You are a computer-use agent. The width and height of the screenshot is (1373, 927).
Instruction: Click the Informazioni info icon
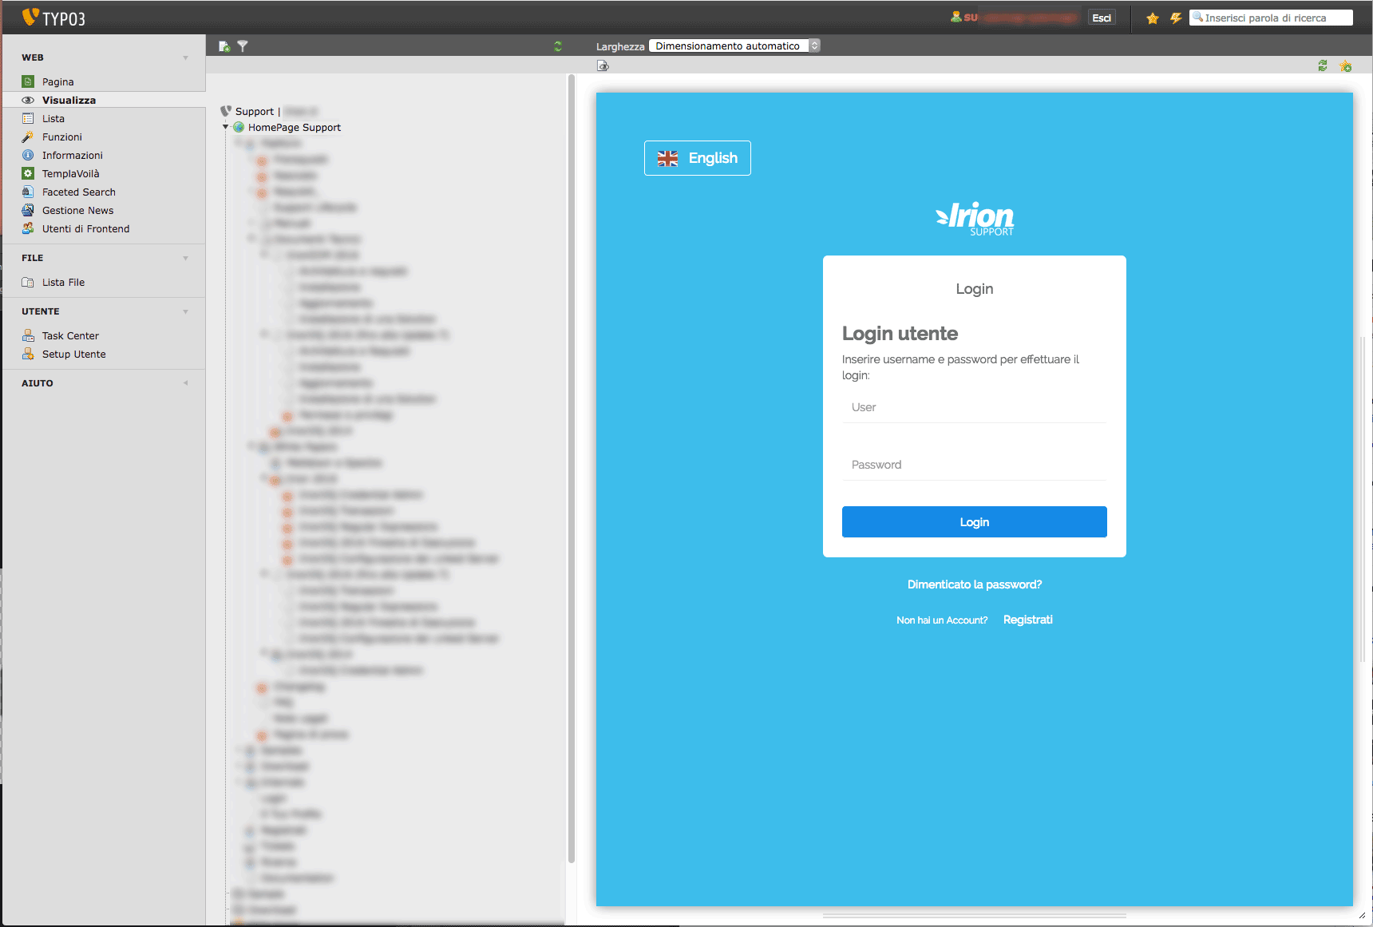(28, 155)
